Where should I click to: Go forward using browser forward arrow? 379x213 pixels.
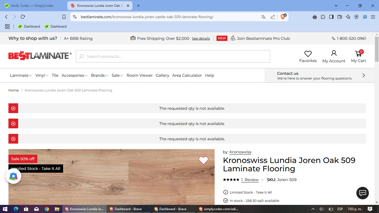pos(14,17)
